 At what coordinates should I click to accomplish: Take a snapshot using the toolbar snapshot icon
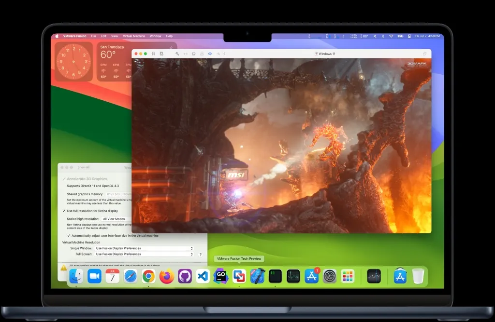pyautogui.click(x=162, y=54)
